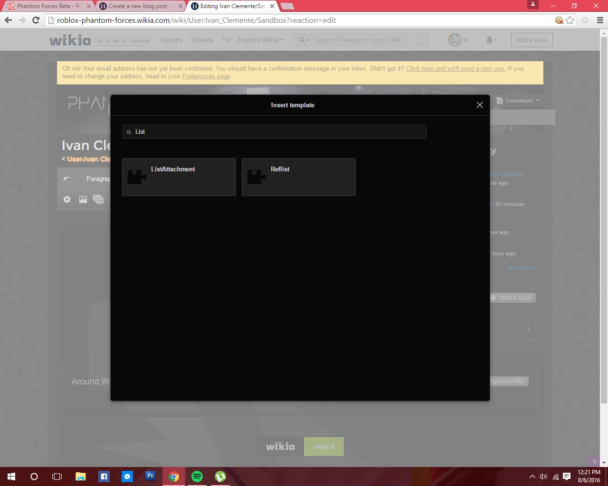Click the insert gallery icon
The width and height of the screenshot is (608, 486).
[98, 199]
